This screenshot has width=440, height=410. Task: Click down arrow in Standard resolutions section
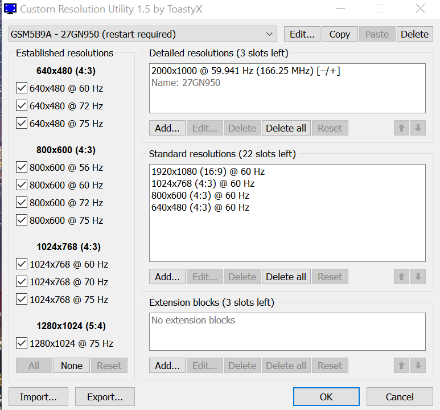pyautogui.click(x=418, y=277)
